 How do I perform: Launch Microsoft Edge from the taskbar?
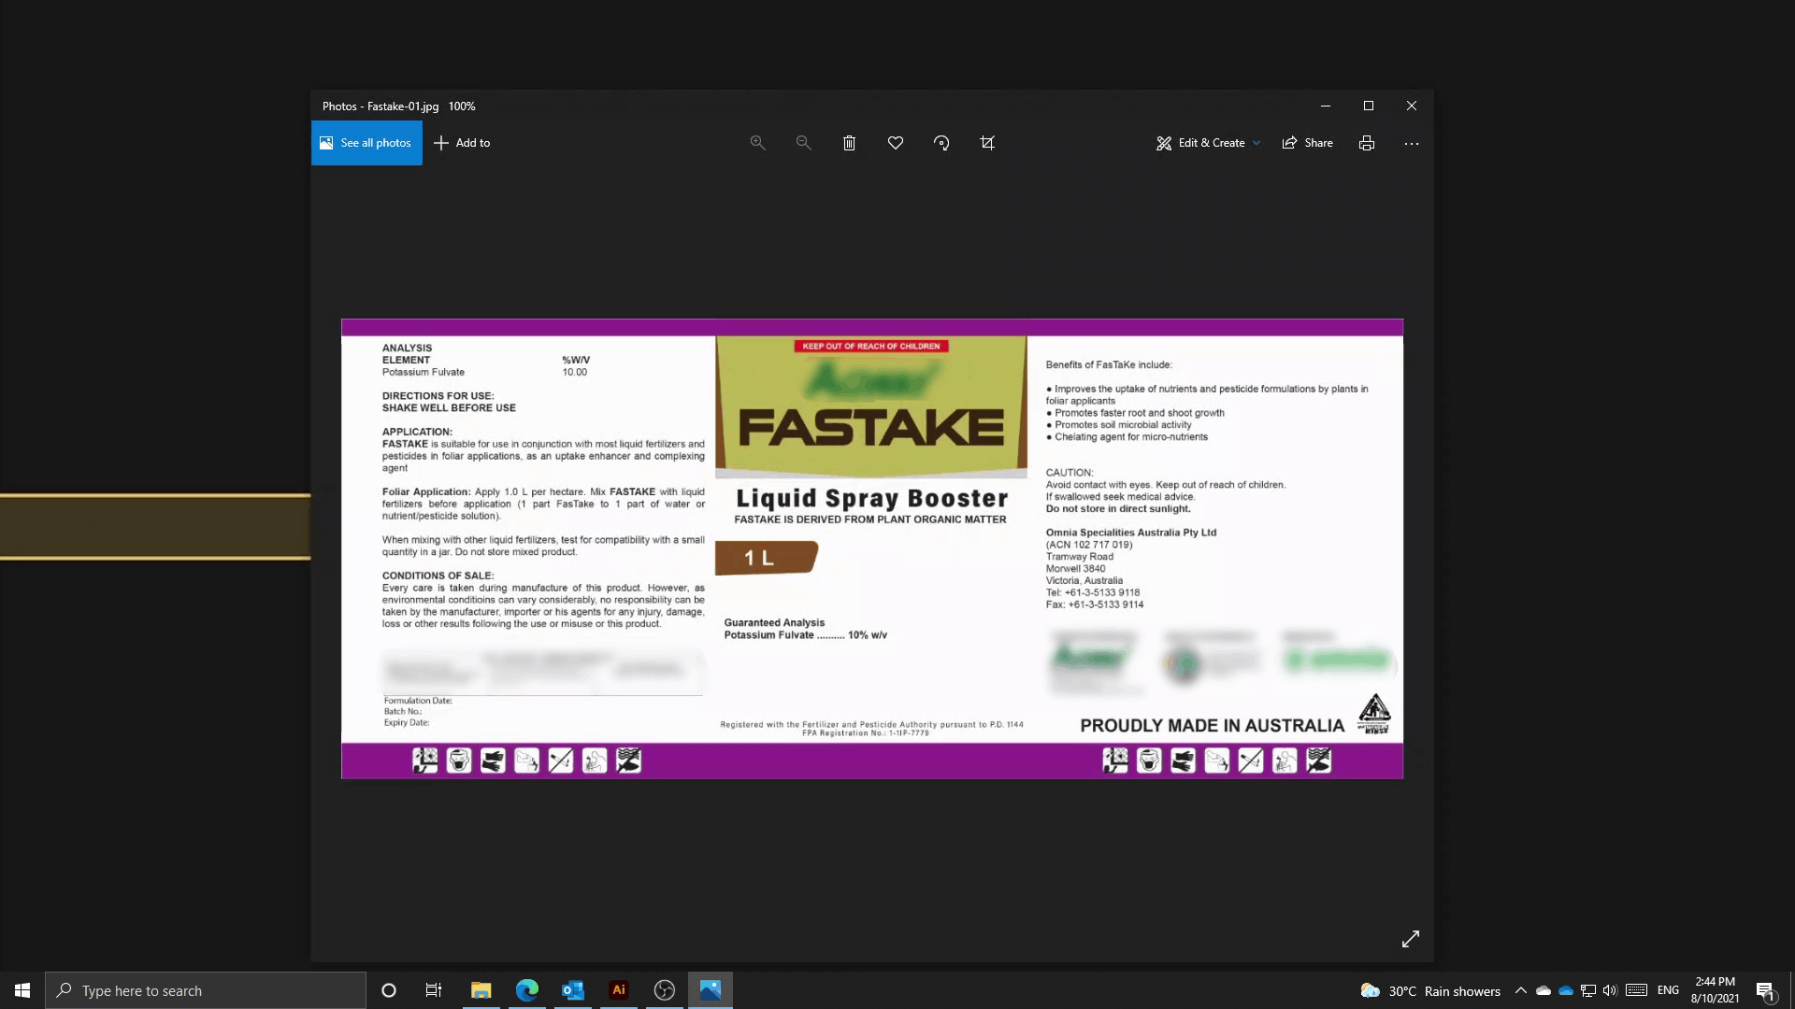click(527, 990)
